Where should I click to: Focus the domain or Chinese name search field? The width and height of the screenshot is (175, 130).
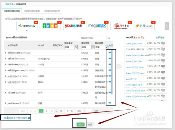pyautogui.click(x=93, y=38)
